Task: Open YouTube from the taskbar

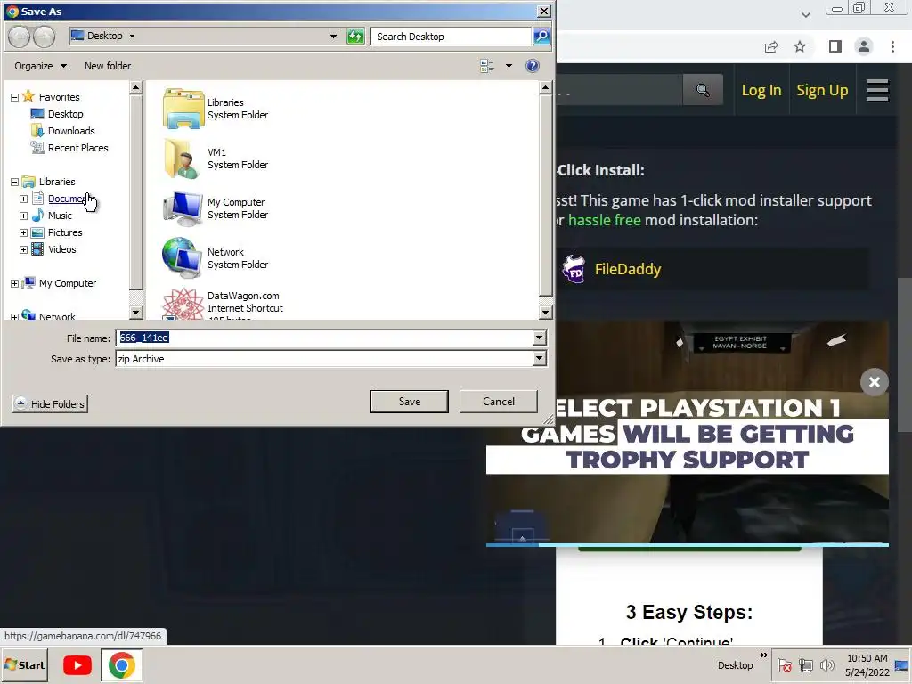Action: [x=77, y=664]
